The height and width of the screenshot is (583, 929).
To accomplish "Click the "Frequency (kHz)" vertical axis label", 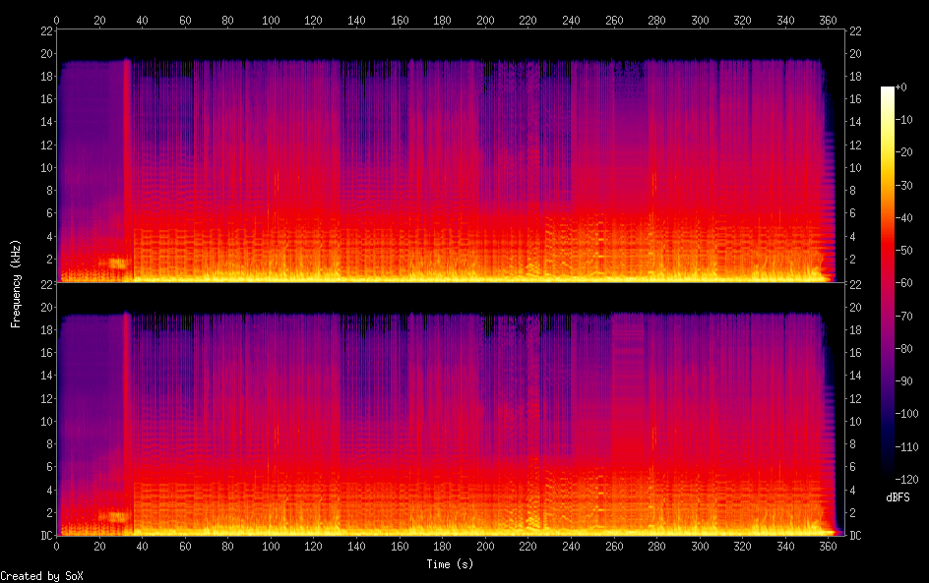I will (x=16, y=283).
